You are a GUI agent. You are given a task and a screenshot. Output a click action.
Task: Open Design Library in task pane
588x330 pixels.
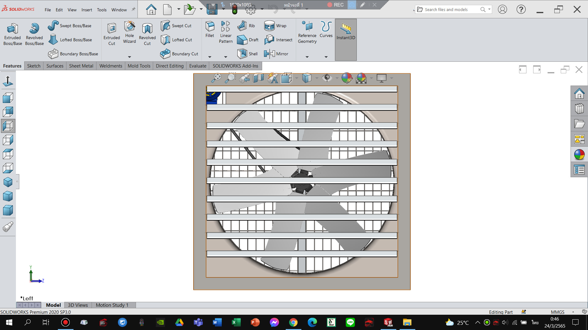click(579, 109)
